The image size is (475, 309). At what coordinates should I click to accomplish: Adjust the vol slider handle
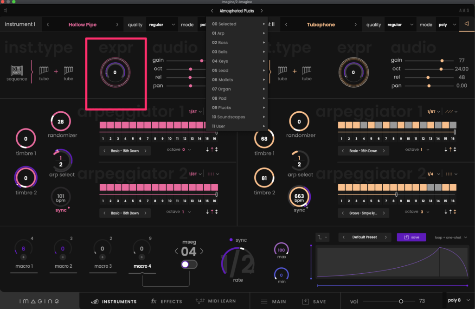(x=401, y=301)
